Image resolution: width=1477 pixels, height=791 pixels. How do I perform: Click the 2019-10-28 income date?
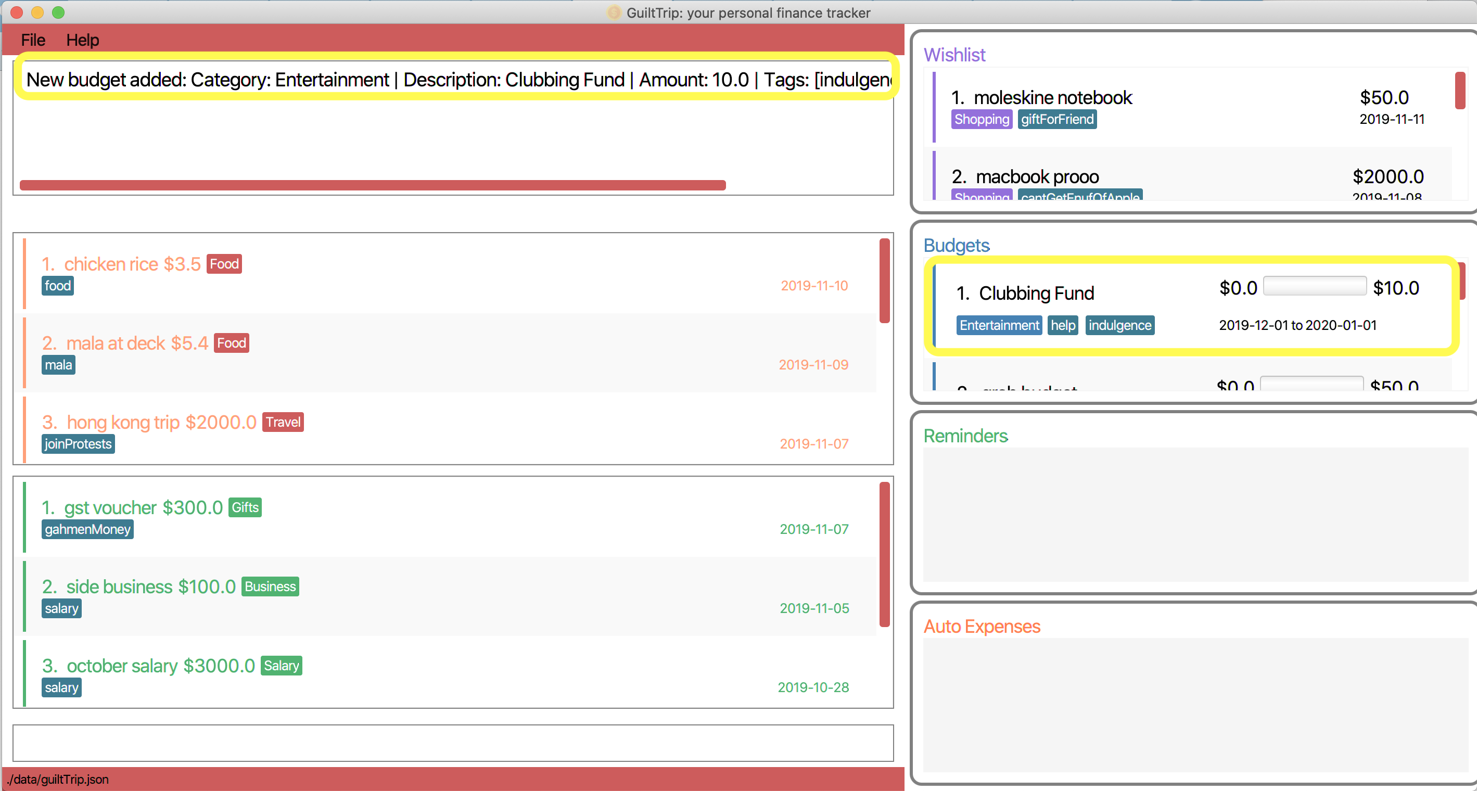pyautogui.click(x=813, y=687)
